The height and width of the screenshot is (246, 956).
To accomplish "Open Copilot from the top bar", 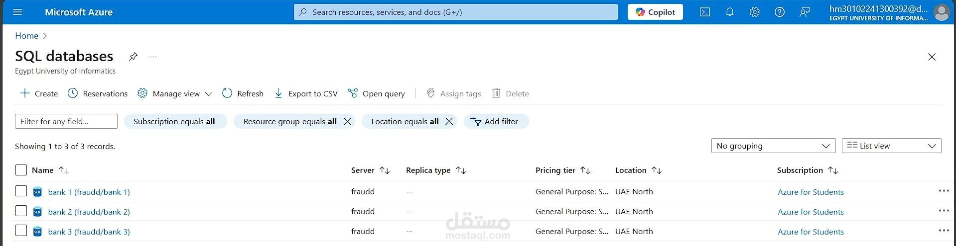I will point(655,12).
